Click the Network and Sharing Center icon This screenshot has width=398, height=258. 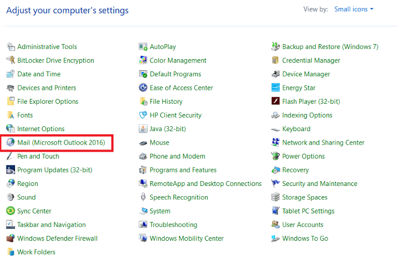point(275,142)
